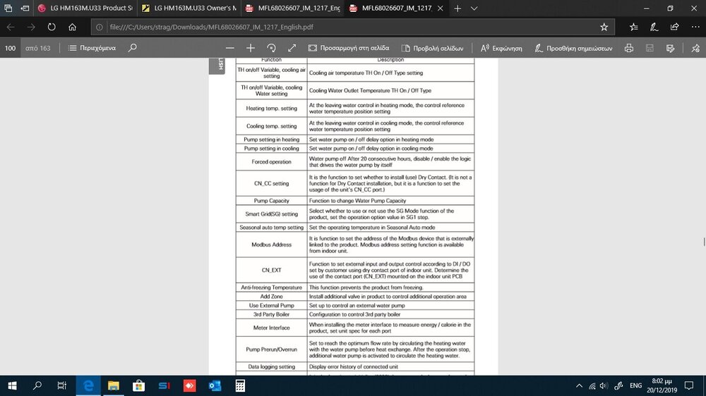This screenshot has height=396, width=706.
Task: Enter full screen PDF view
Action: tap(292, 48)
